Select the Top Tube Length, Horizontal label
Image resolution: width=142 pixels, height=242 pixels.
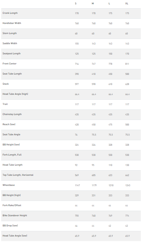click(18, 175)
